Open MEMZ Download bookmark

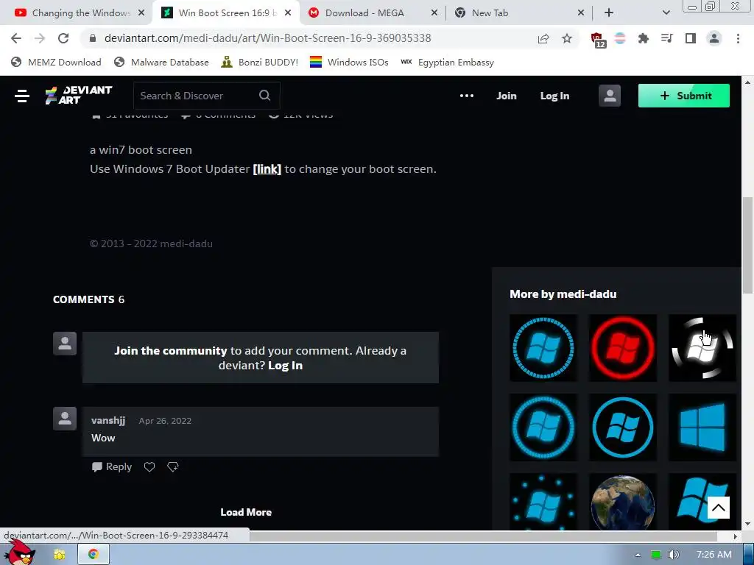pyautogui.click(x=56, y=62)
